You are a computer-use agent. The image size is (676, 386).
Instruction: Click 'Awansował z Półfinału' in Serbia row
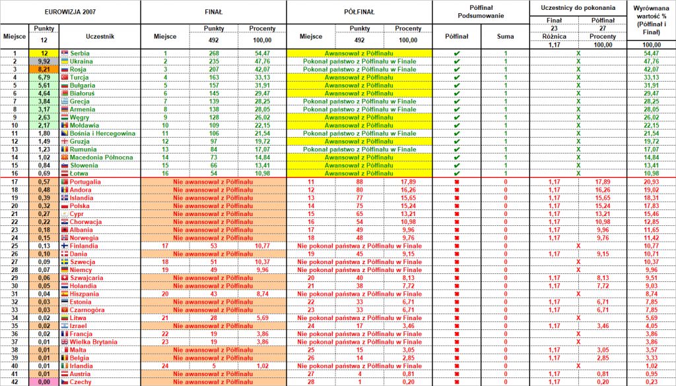click(359, 53)
